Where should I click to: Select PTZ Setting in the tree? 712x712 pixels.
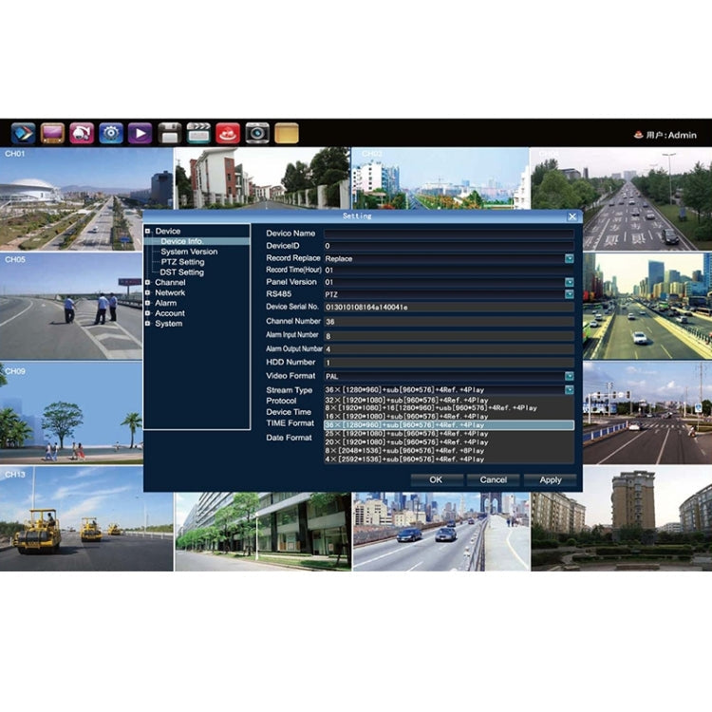click(x=182, y=262)
